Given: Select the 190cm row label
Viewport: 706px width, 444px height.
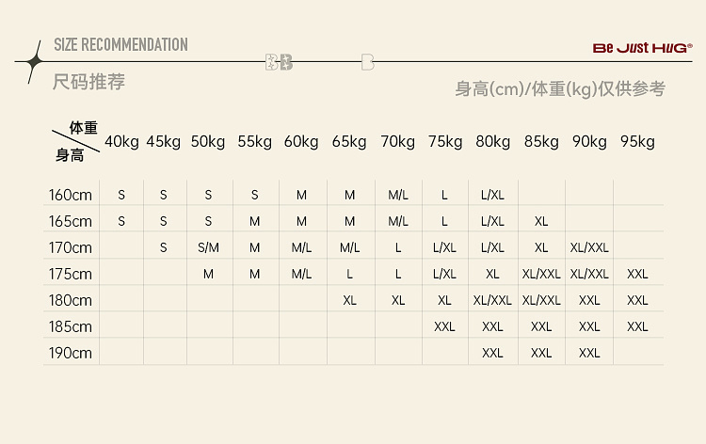Looking at the screenshot, I should tap(71, 353).
